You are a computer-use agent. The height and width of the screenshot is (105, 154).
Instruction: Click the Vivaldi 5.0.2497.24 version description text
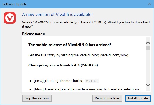click(86, 24)
